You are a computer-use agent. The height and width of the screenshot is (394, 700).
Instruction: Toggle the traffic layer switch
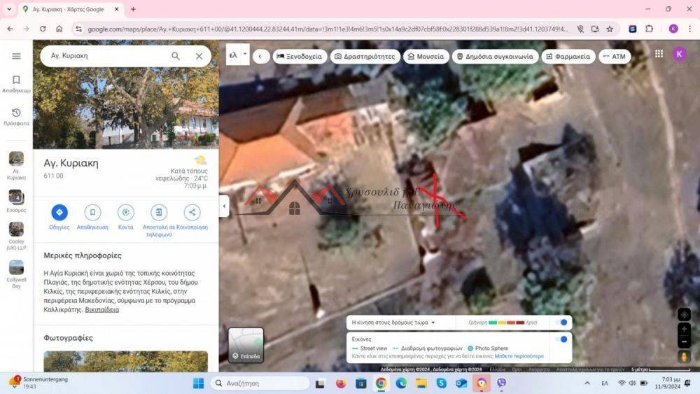pyautogui.click(x=561, y=323)
